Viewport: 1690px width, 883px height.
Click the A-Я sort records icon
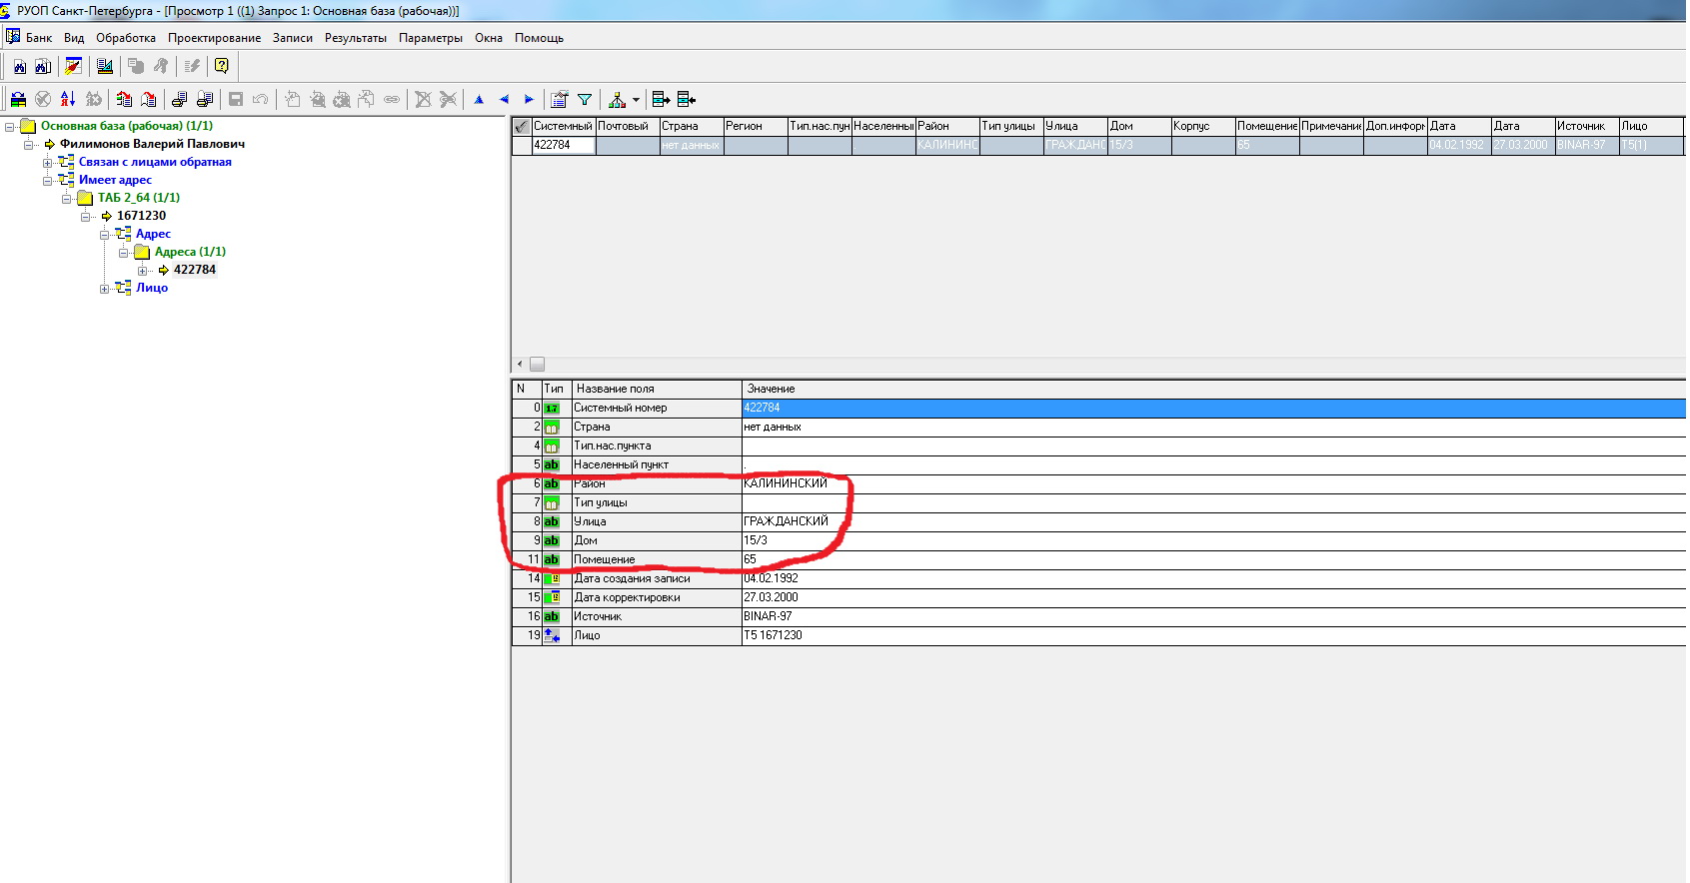(x=68, y=99)
